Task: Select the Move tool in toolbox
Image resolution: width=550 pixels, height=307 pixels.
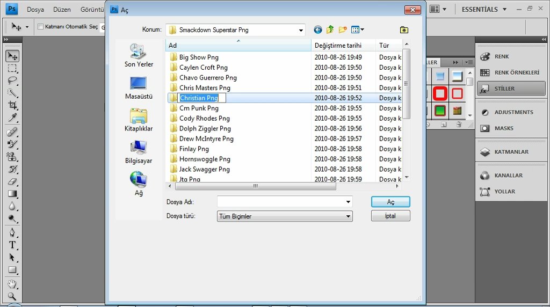Action: point(12,56)
